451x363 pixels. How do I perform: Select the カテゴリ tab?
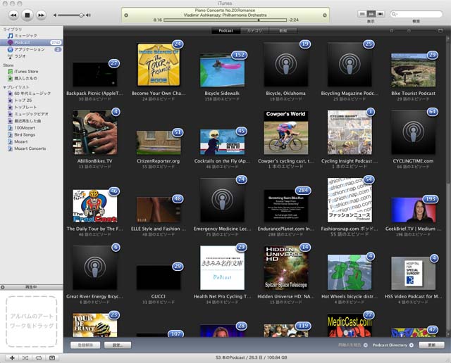(254, 31)
